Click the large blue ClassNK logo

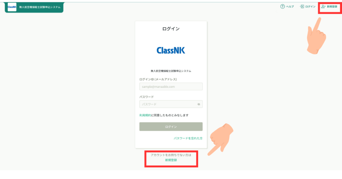[171, 50]
